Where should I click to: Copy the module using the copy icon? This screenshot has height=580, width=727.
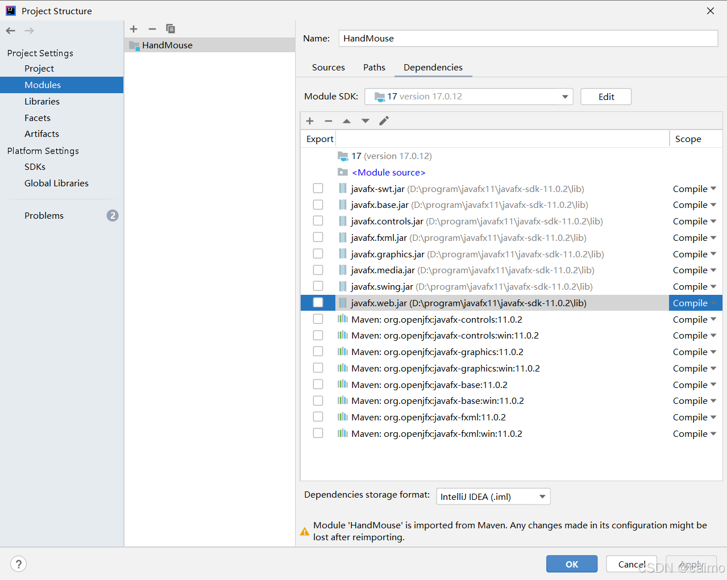click(x=171, y=29)
